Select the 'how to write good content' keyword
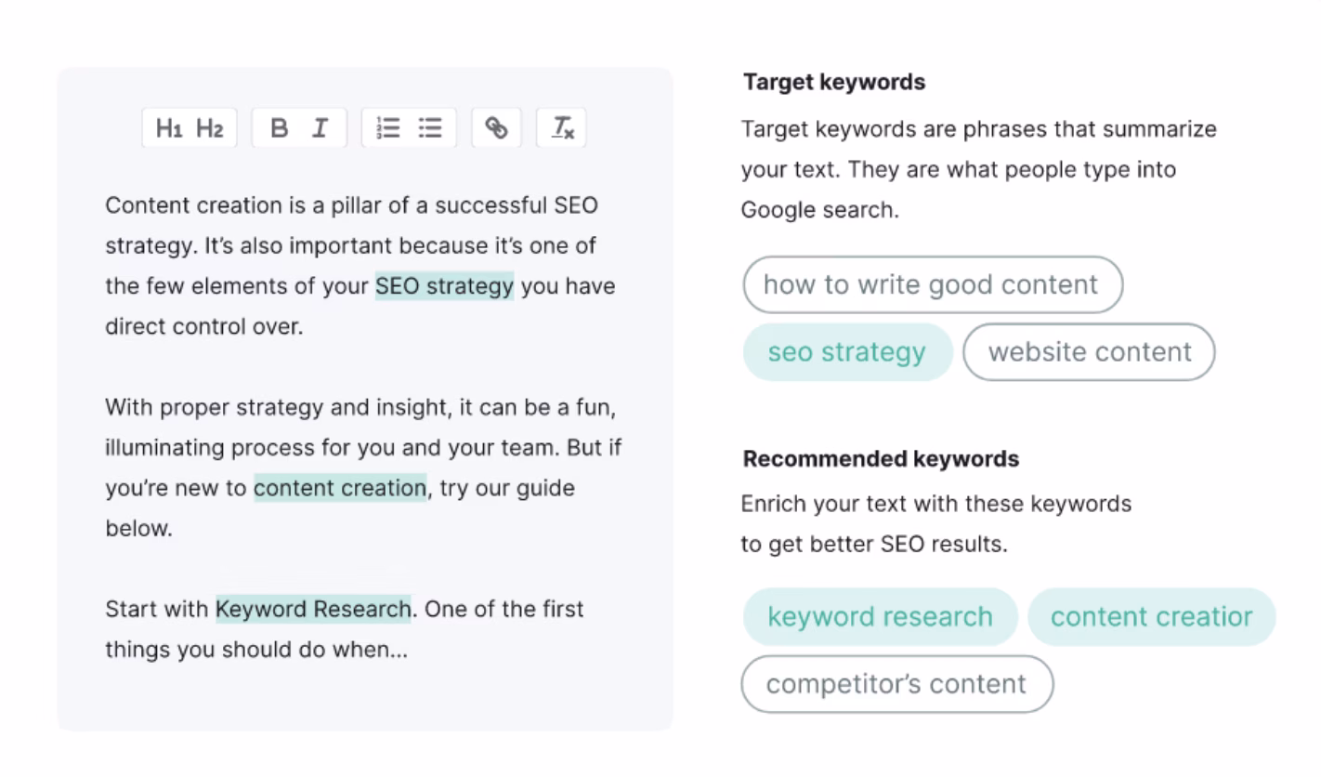Viewport: 1321px width, 777px height. click(x=932, y=284)
